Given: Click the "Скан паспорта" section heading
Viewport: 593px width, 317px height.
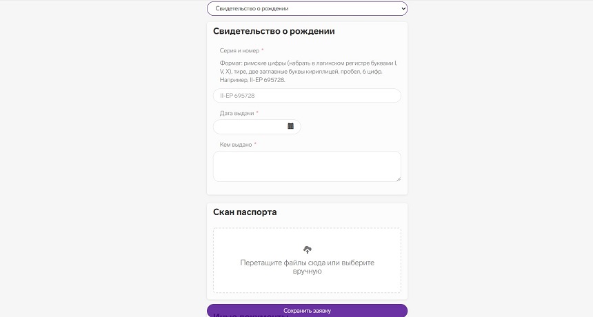Looking at the screenshot, I should pyautogui.click(x=245, y=212).
